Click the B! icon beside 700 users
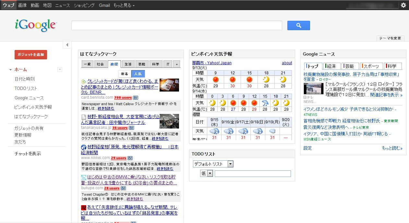 (136, 98)
